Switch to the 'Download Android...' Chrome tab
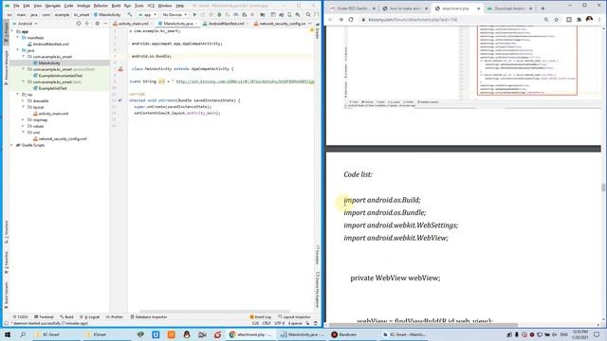The width and height of the screenshot is (607, 341). (508, 9)
